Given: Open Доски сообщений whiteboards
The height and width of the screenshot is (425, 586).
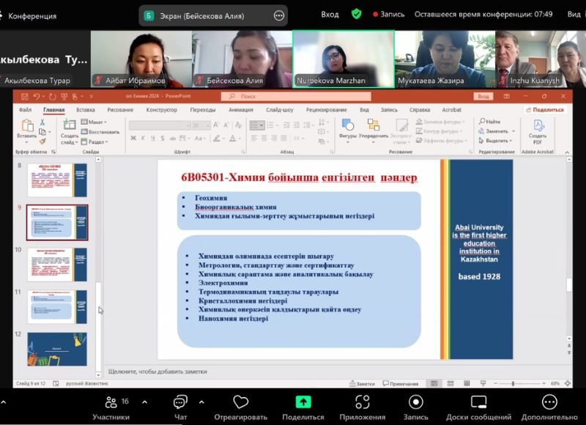Looking at the screenshot, I should click(x=479, y=402).
